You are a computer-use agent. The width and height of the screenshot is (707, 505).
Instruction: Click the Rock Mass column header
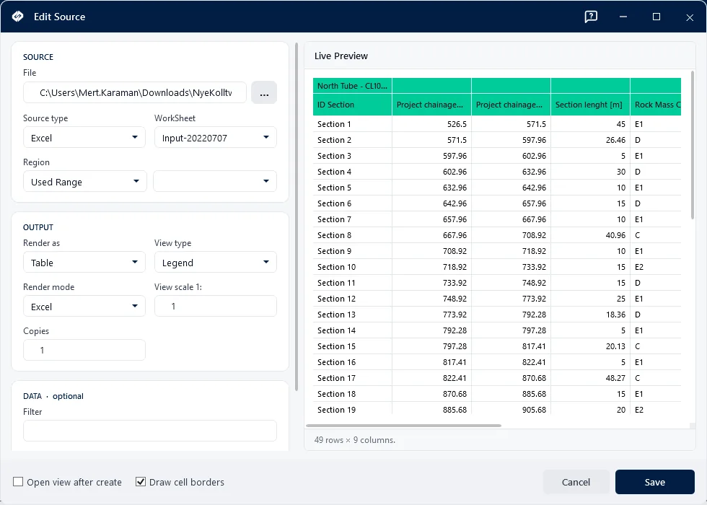(x=656, y=105)
